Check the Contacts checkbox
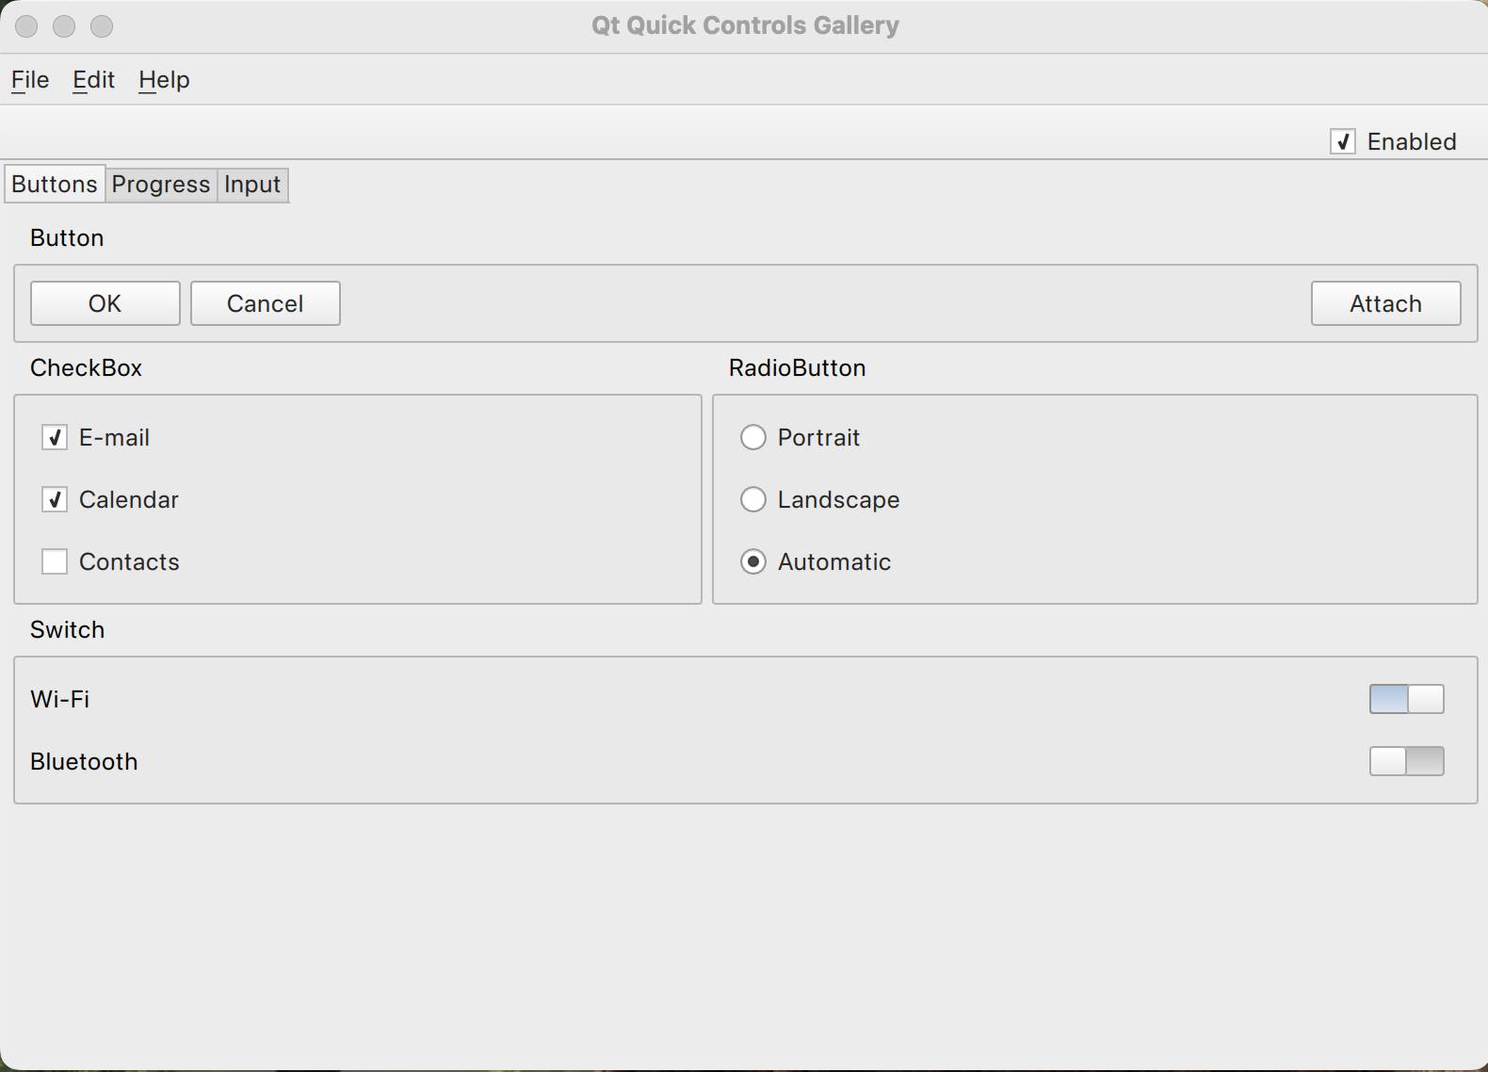This screenshot has height=1072, width=1488. (x=55, y=562)
